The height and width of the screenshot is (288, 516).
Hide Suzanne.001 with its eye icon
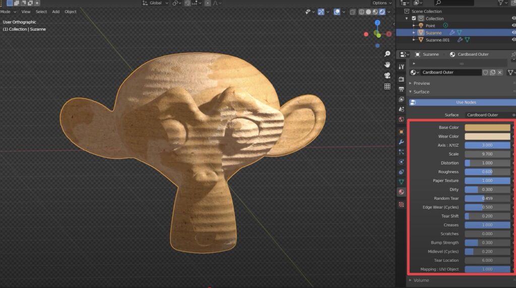(513, 40)
